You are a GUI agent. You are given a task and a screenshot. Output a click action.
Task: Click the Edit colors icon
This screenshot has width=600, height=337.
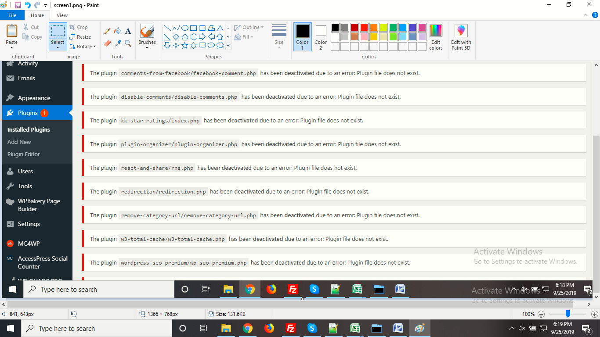(x=436, y=37)
